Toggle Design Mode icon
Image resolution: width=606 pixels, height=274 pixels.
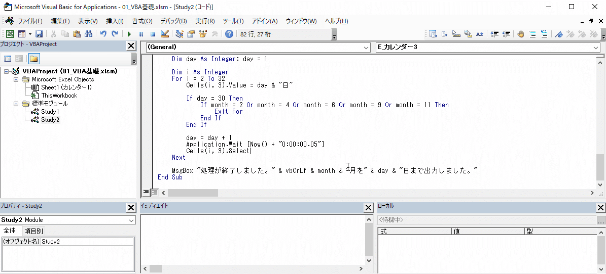[165, 34]
